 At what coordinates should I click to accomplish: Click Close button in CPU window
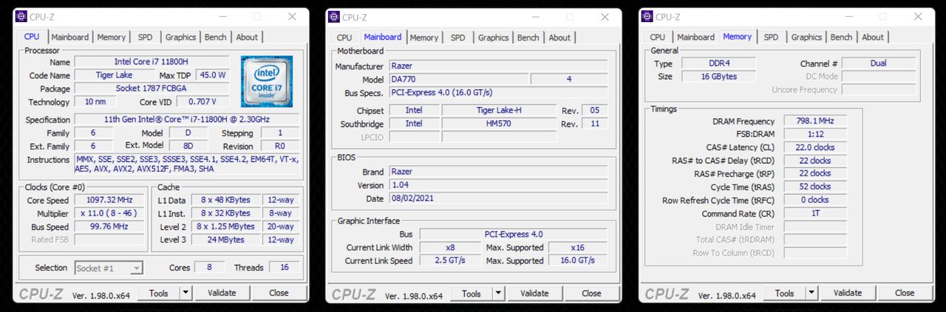[x=279, y=293]
